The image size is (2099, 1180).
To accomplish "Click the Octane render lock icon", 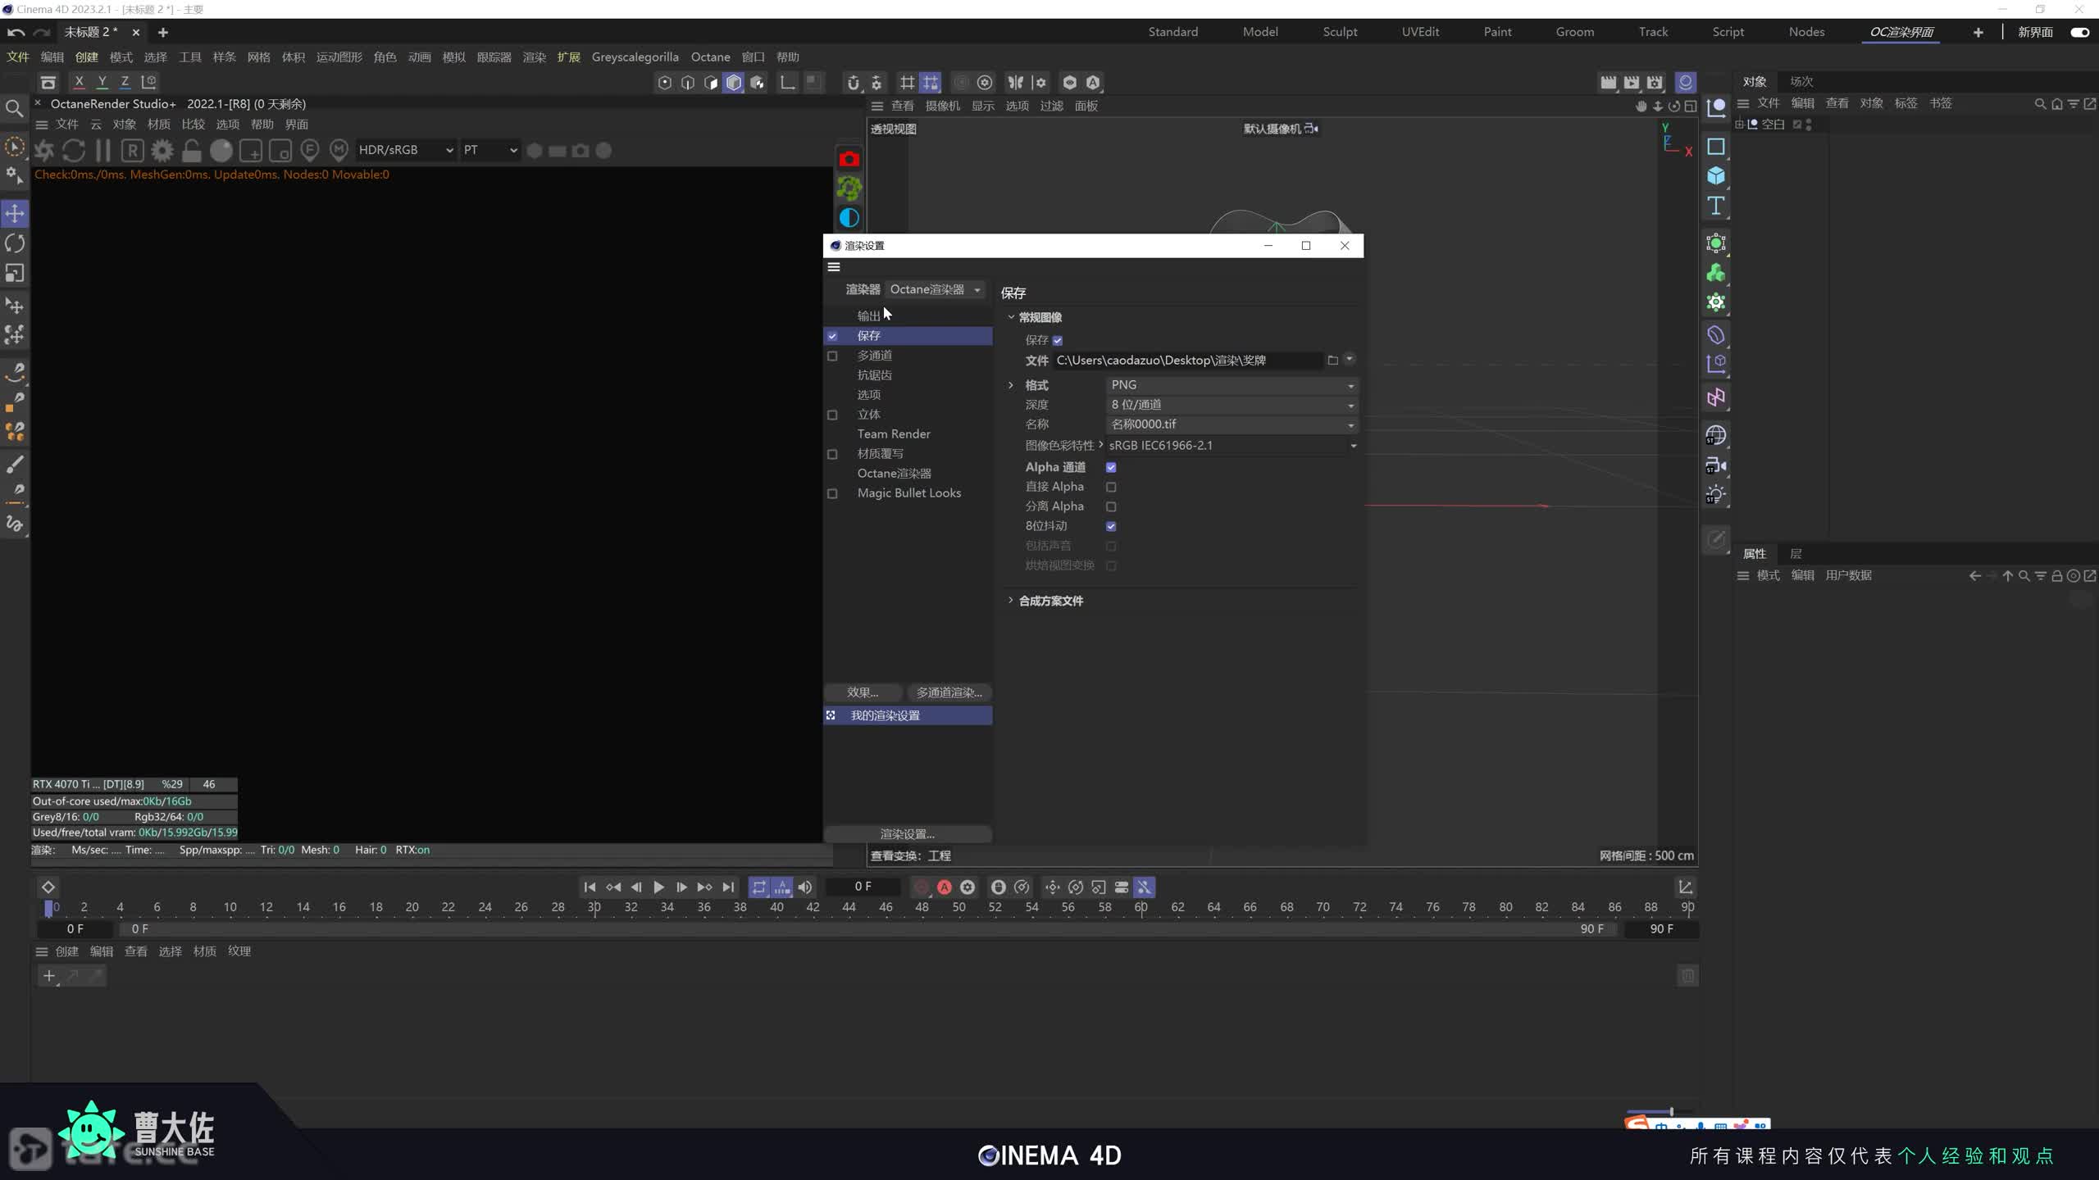I will [192, 151].
